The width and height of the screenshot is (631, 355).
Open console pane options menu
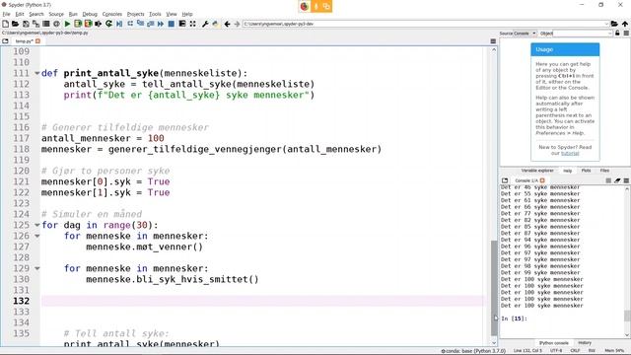pyautogui.click(x=626, y=180)
